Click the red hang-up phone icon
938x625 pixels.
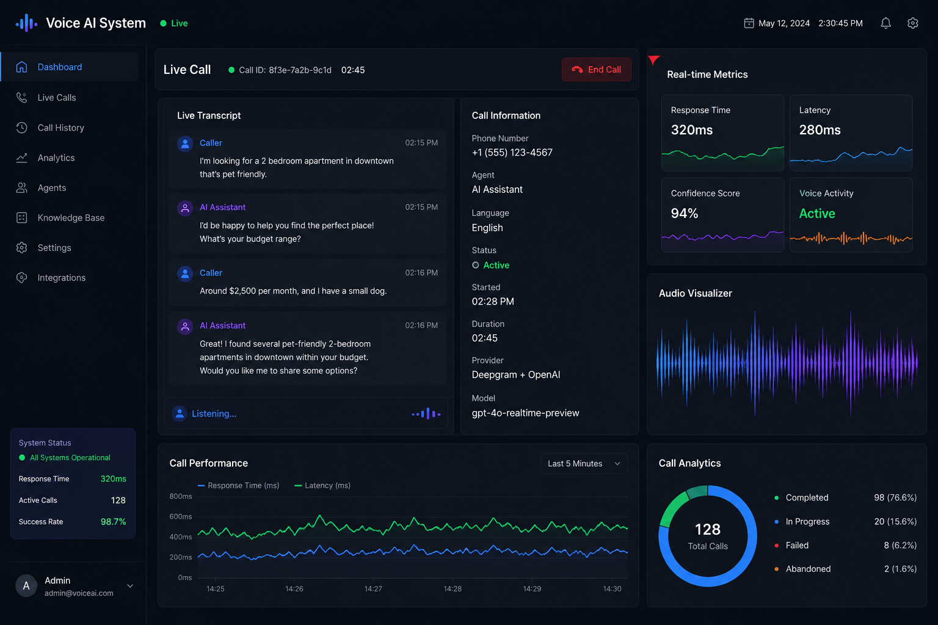pyautogui.click(x=577, y=70)
